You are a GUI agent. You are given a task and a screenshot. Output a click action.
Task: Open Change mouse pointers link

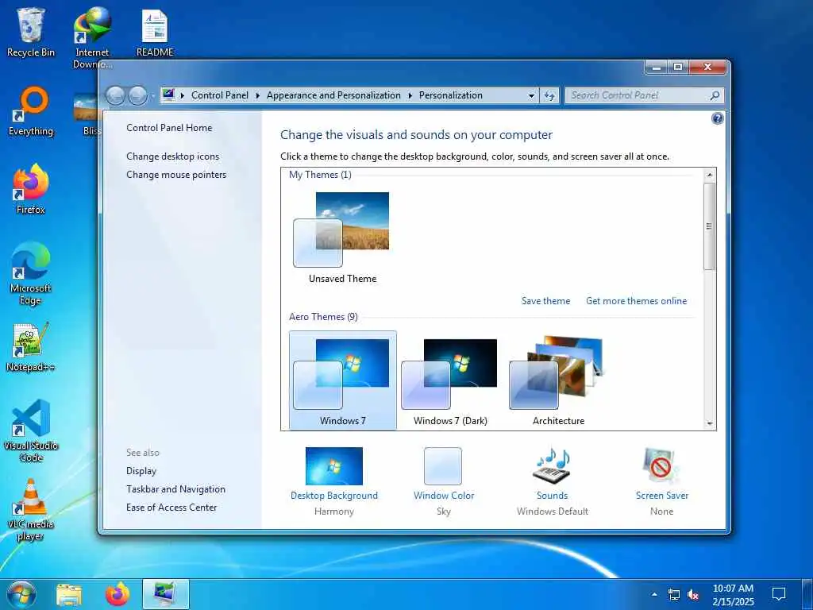tap(176, 175)
